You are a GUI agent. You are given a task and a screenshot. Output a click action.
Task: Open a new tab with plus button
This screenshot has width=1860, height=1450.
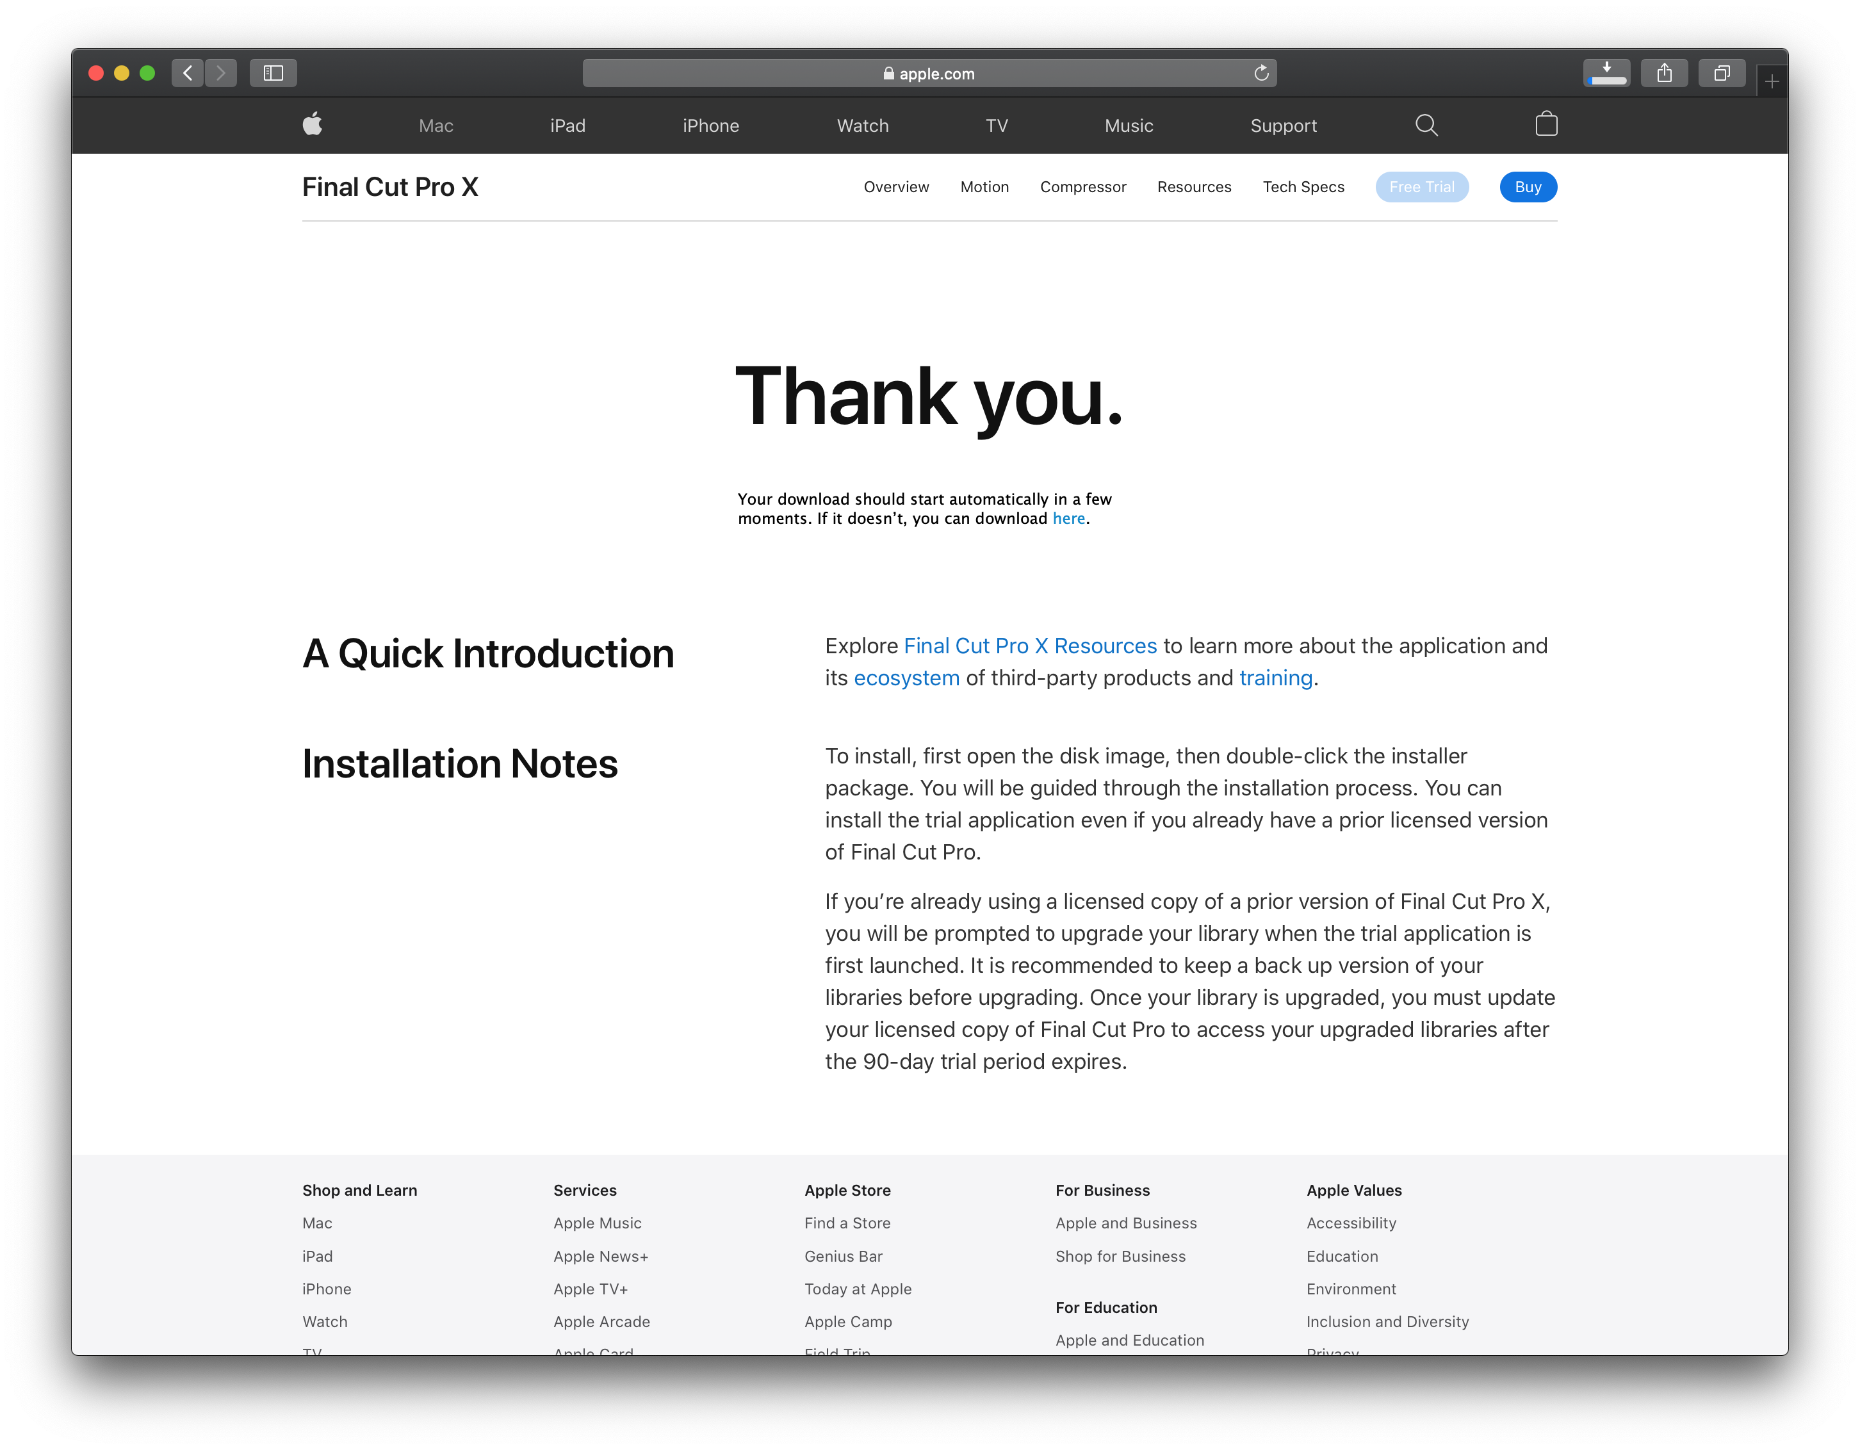click(1772, 82)
